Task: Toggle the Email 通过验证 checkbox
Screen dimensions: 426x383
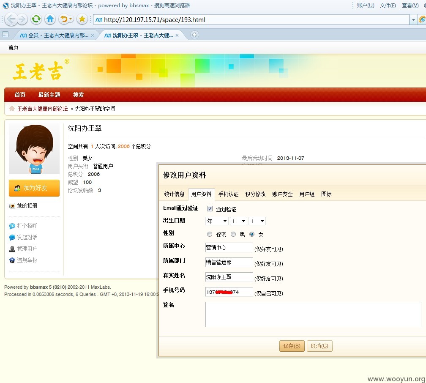Action: (x=210, y=208)
